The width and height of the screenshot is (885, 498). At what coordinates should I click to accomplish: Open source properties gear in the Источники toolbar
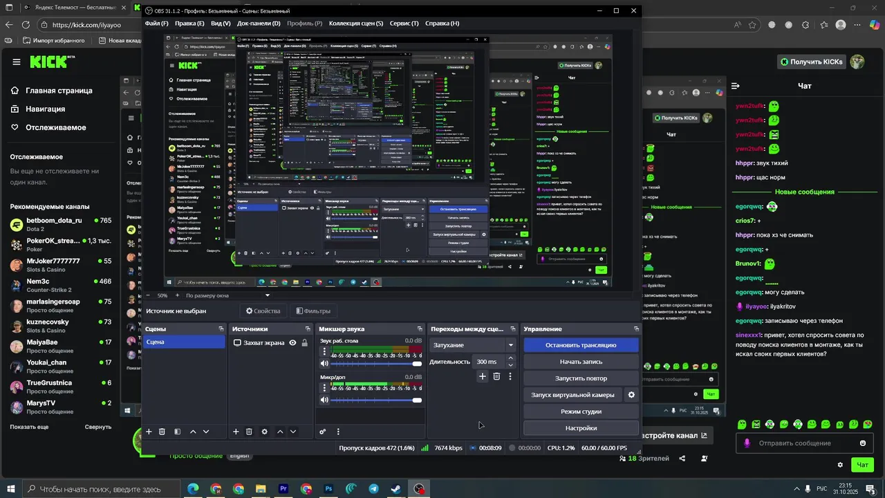point(264,432)
